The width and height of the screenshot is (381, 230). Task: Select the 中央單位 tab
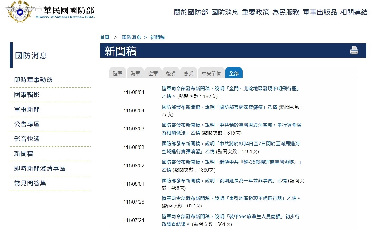tap(211, 73)
